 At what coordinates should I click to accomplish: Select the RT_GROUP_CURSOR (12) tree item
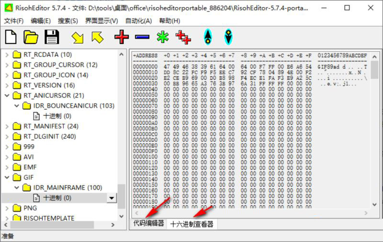point(60,65)
